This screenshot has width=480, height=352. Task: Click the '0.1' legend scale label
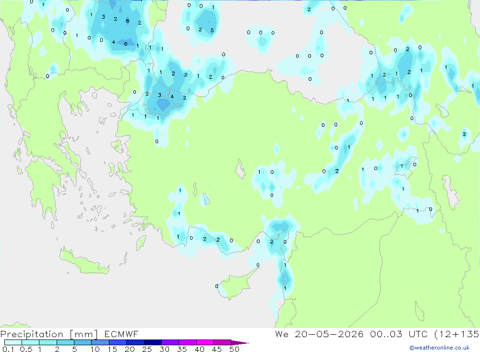(x=9, y=349)
